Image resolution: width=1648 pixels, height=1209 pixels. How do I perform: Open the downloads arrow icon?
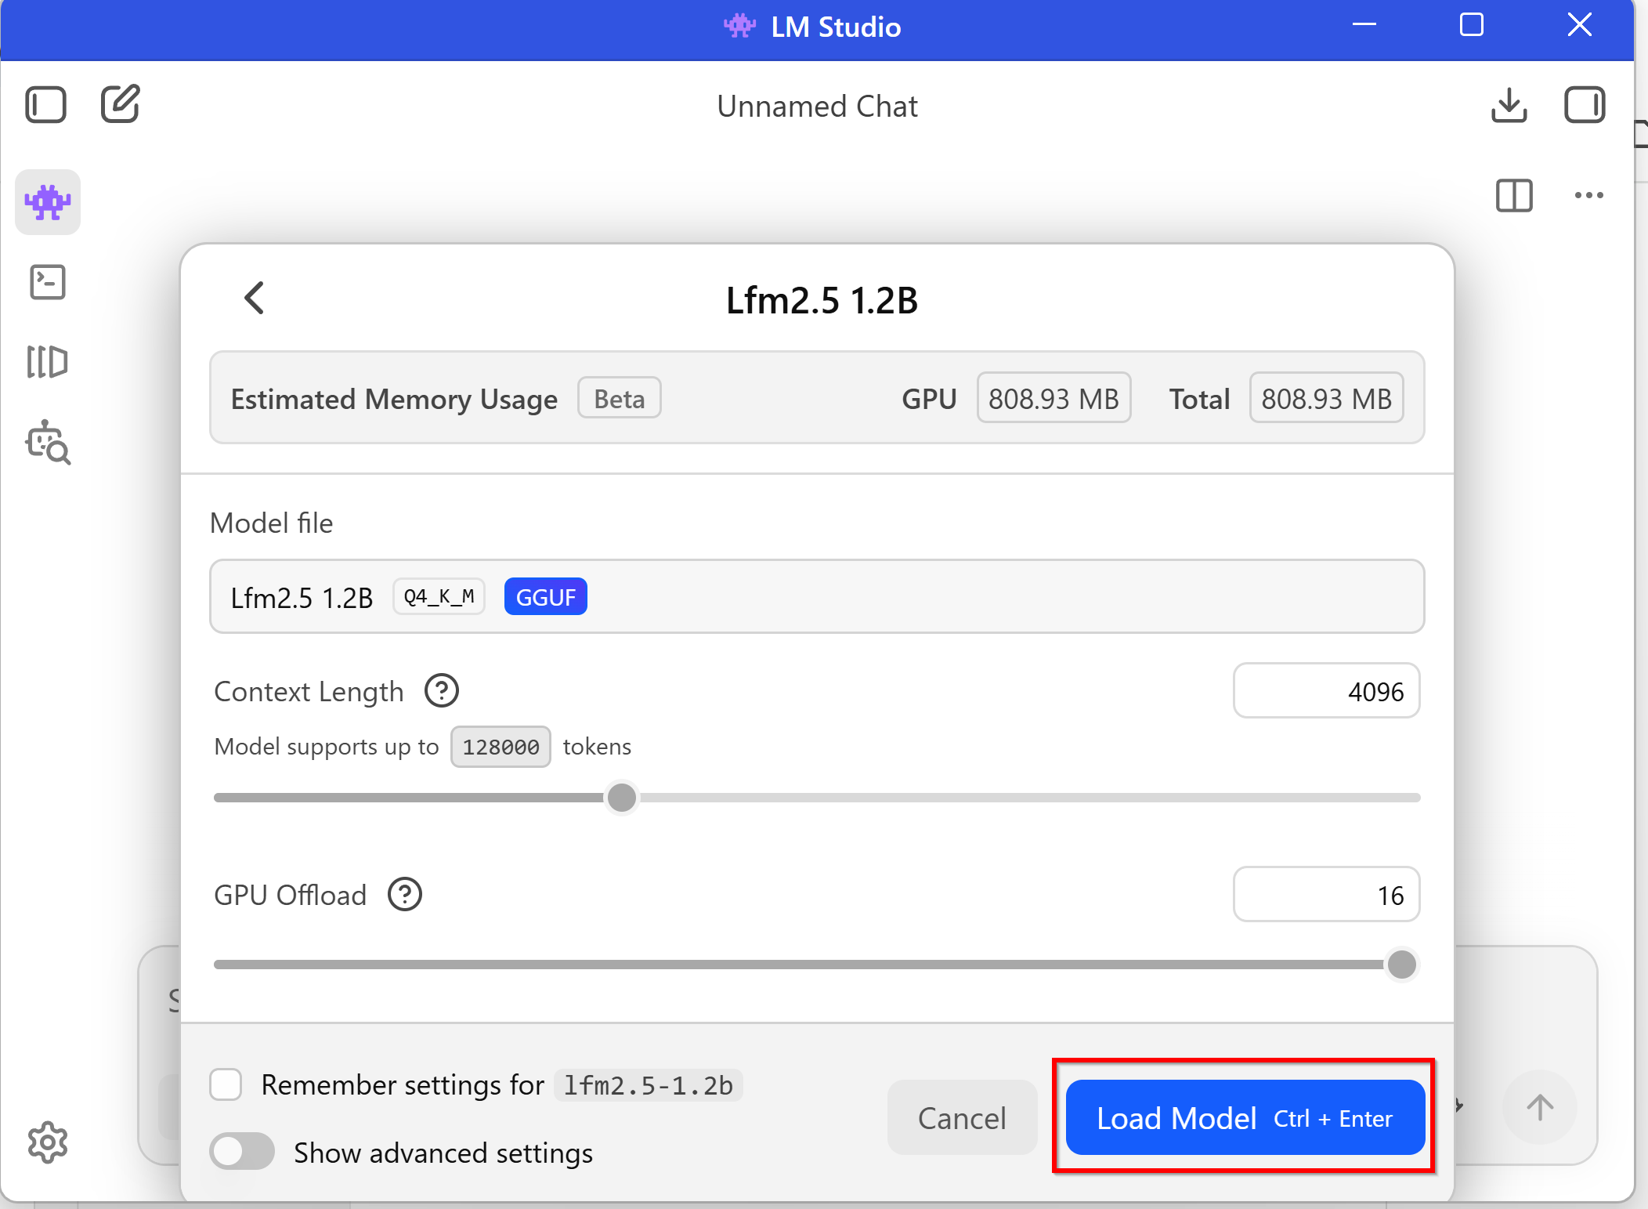click(x=1509, y=104)
